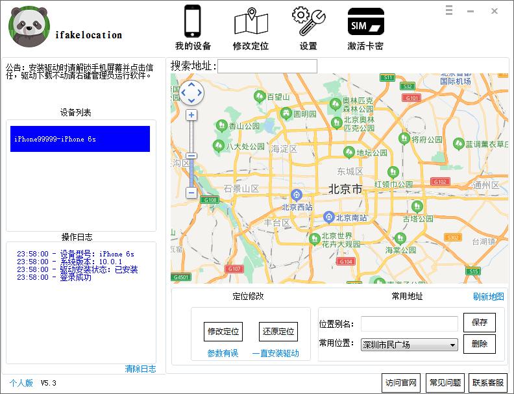The image size is (514, 394).
Task: Click the G102 road sign on map
Action: click(440, 182)
